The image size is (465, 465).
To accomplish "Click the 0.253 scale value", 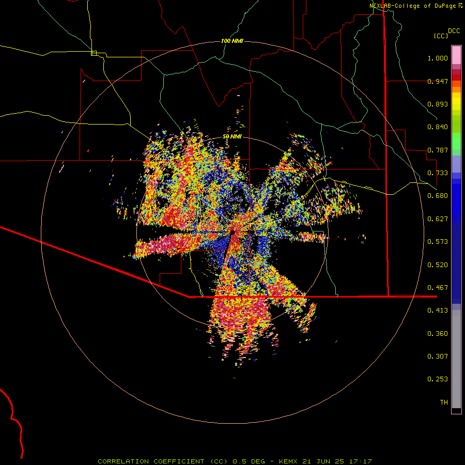I will click(438, 379).
